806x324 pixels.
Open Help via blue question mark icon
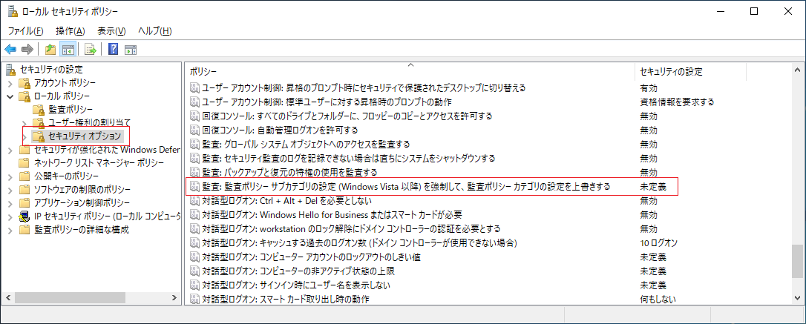[x=114, y=49]
